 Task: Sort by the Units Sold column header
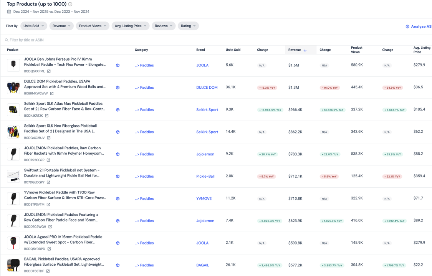[x=233, y=50]
